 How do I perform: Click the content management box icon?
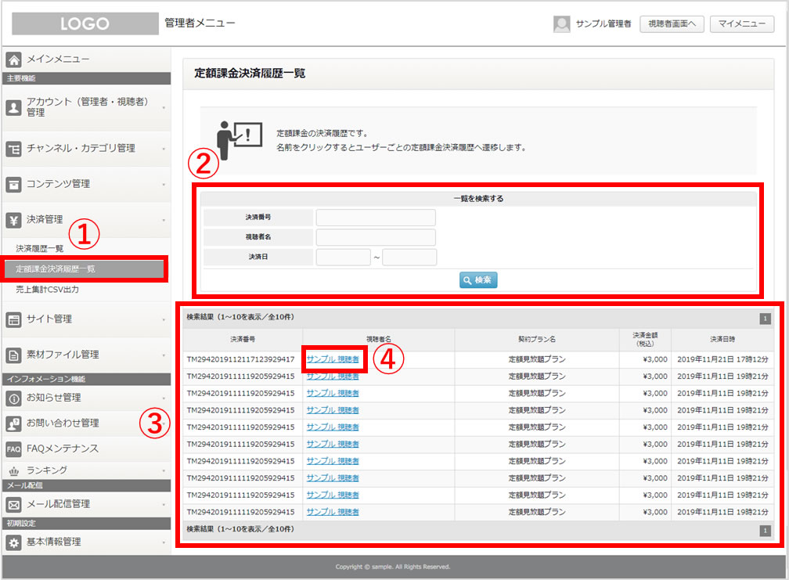click(x=13, y=184)
